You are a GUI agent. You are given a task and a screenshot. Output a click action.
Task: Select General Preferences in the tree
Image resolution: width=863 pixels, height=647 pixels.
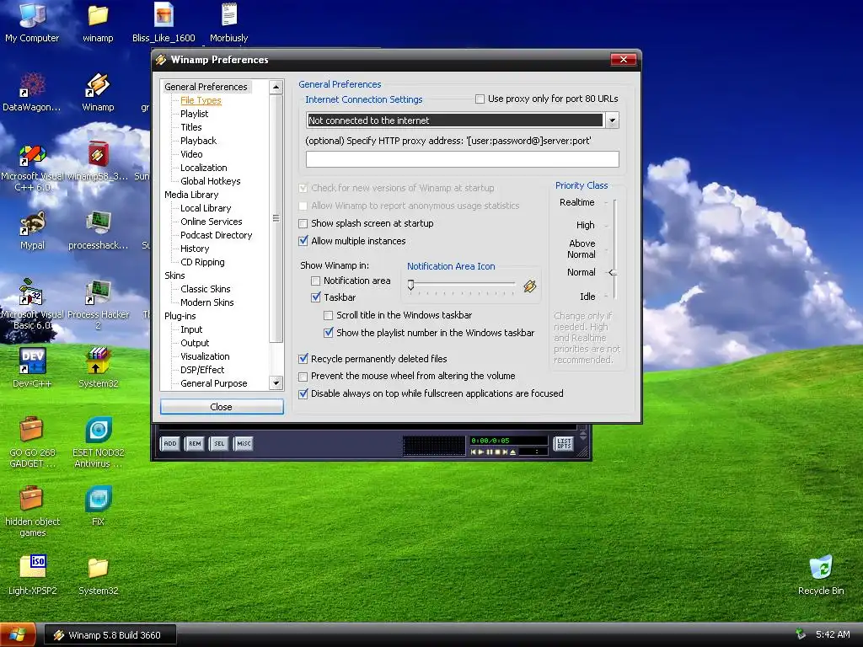pyautogui.click(x=206, y=87)
